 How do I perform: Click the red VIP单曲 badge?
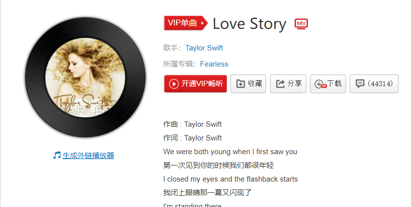(x=186, y=23)
